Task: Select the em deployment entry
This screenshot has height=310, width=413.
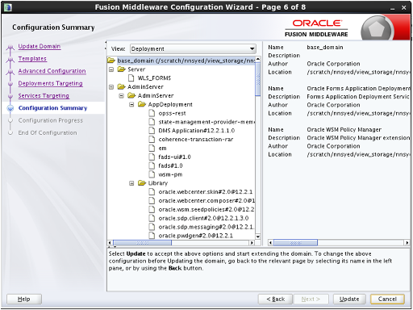Action: pyautogui.click(x=162, y=149)
